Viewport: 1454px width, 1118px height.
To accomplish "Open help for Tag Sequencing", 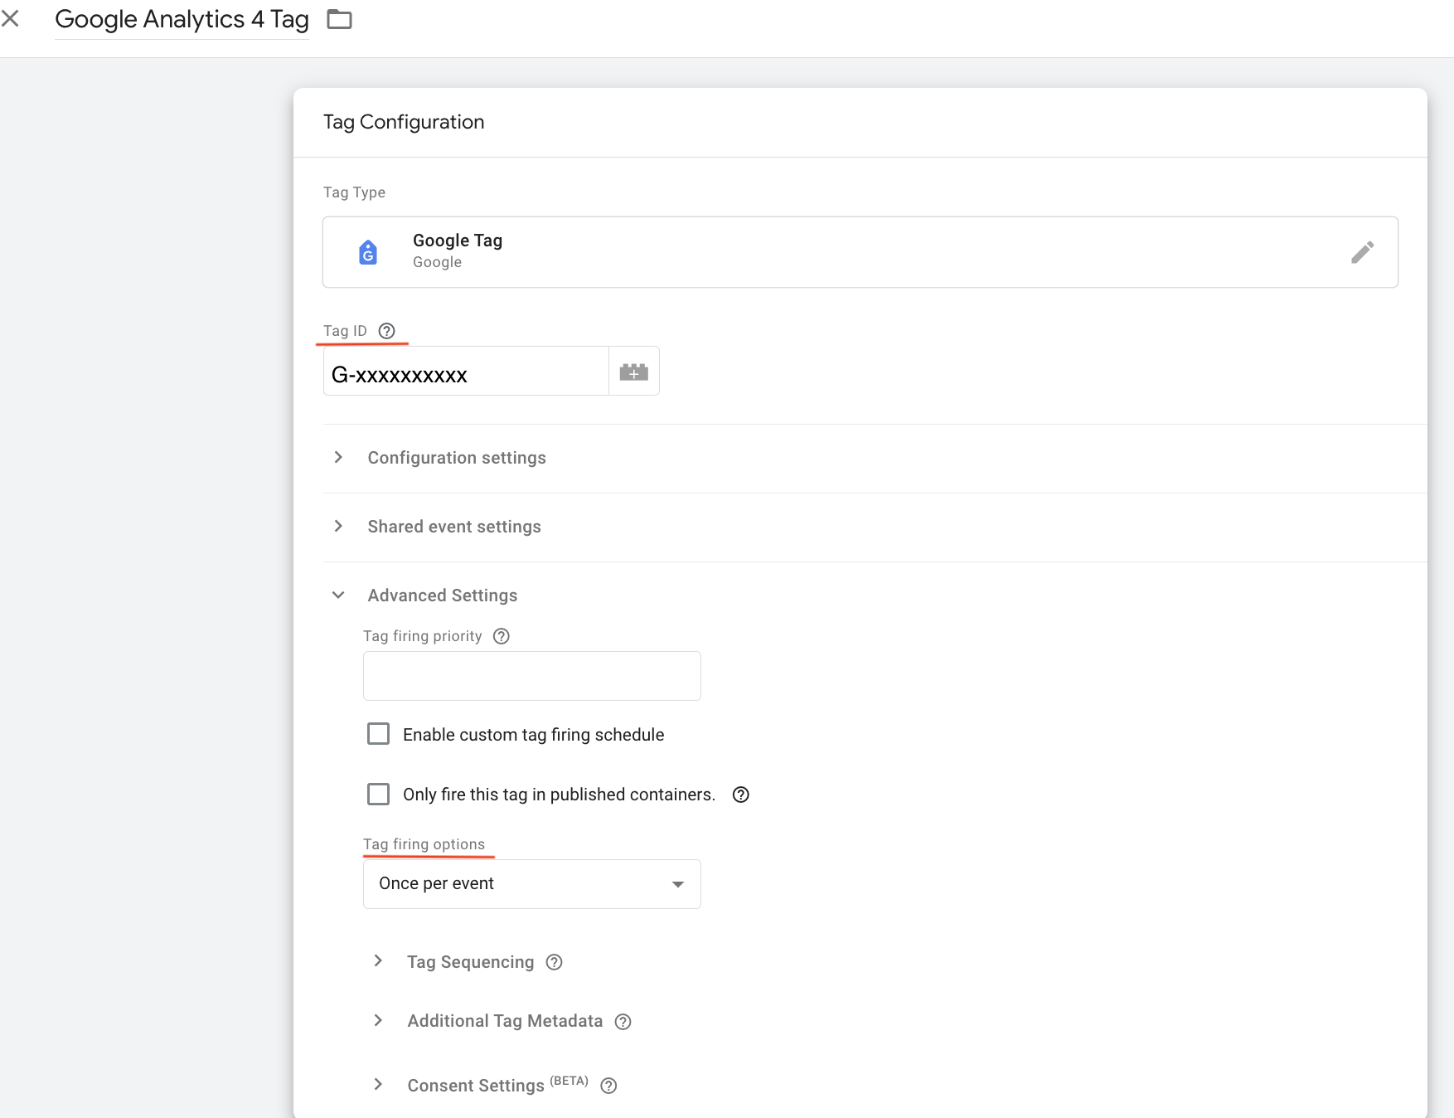I will tap(554, 962).
